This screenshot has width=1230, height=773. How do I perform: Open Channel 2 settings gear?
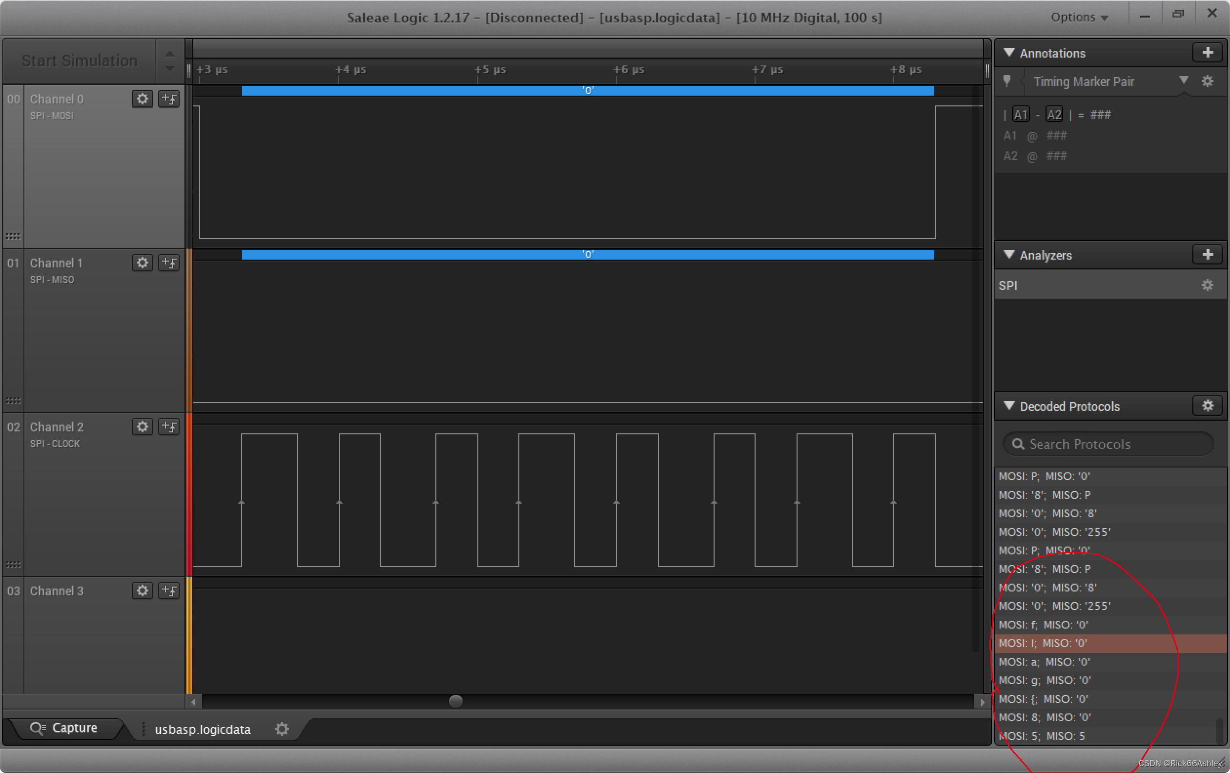coord(142,427)
